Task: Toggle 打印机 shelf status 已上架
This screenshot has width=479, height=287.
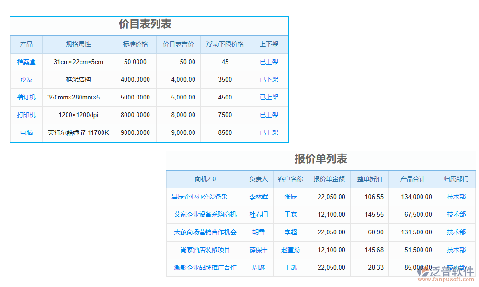Action: tap(268, 115)
